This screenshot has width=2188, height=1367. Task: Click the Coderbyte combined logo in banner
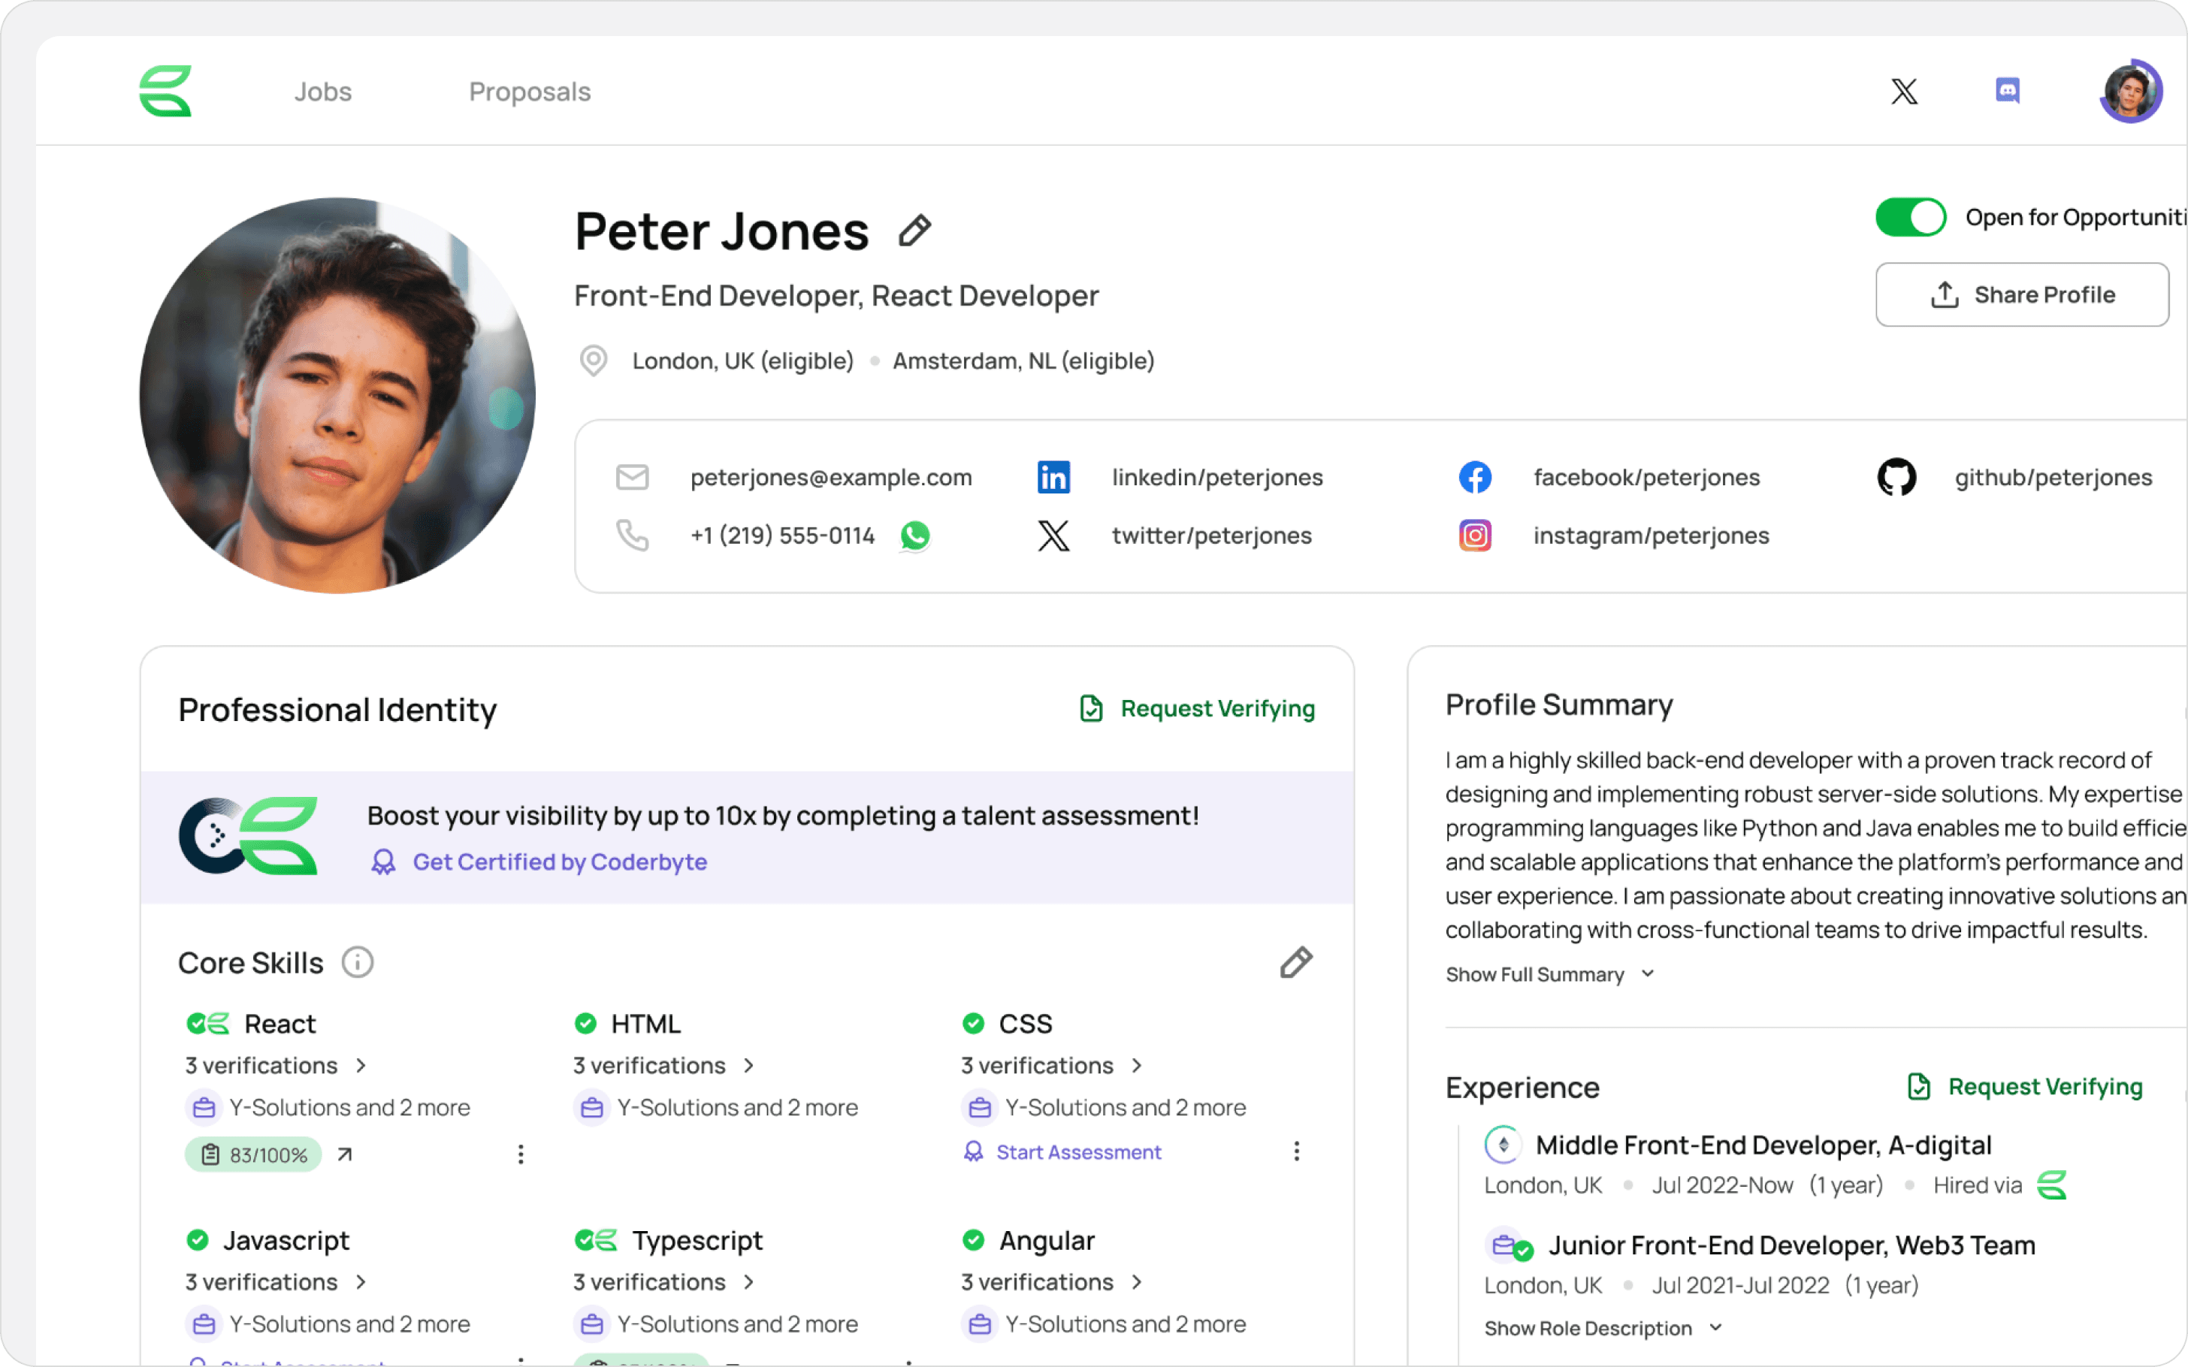tap(248, 835)
